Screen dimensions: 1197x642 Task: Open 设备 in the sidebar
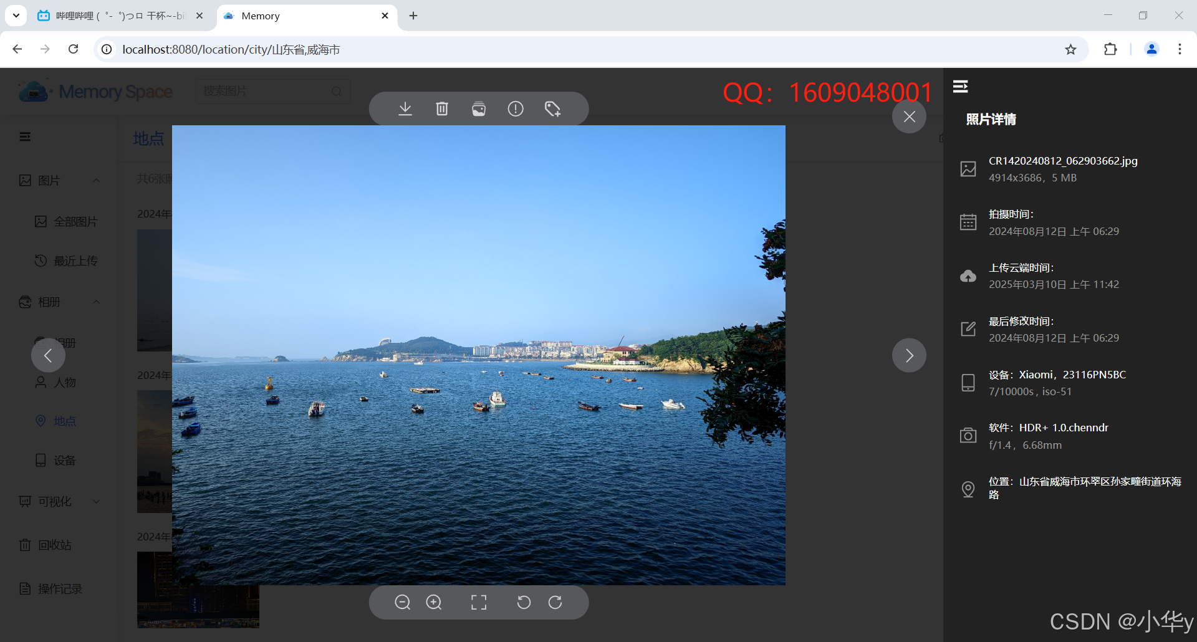pos(56,461)
